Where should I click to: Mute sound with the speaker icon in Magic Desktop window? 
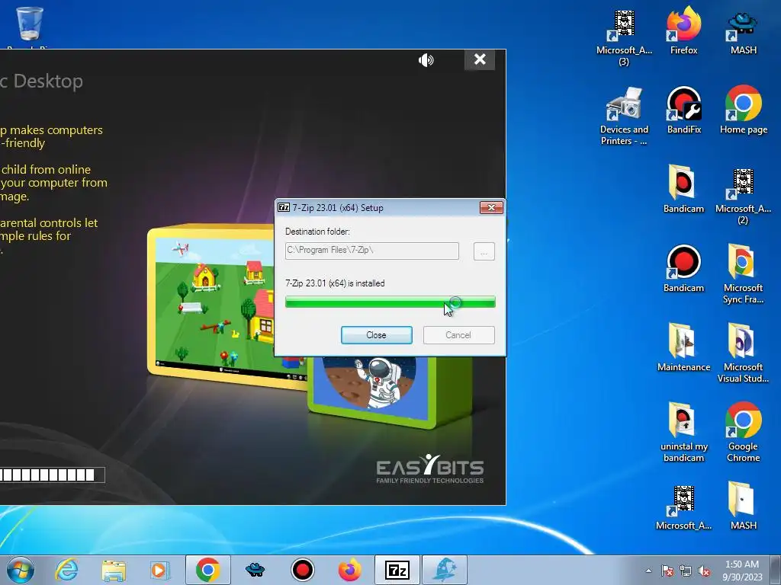point(426,60)
